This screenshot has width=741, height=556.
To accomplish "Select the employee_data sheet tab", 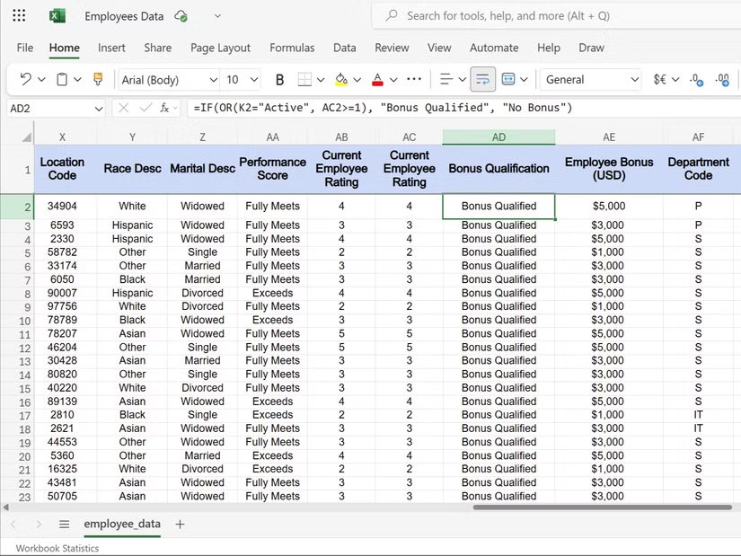I will 122,525.
